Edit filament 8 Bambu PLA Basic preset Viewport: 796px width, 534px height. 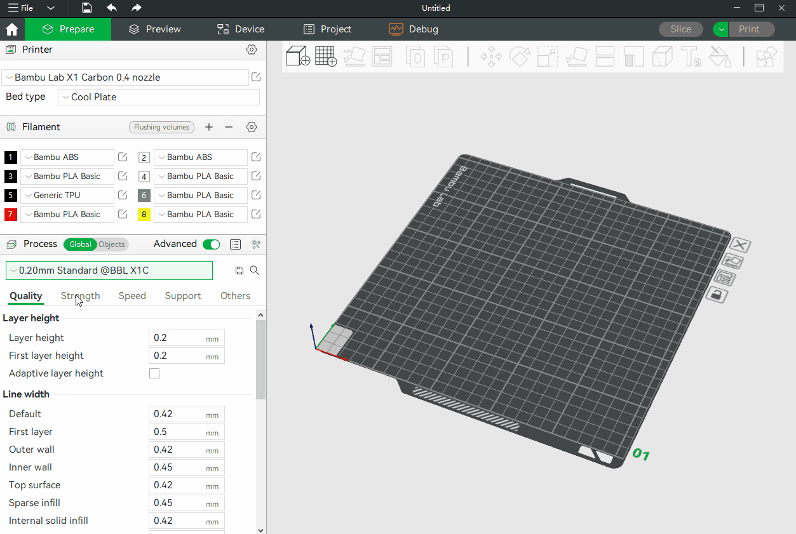[x=256, y=214]
